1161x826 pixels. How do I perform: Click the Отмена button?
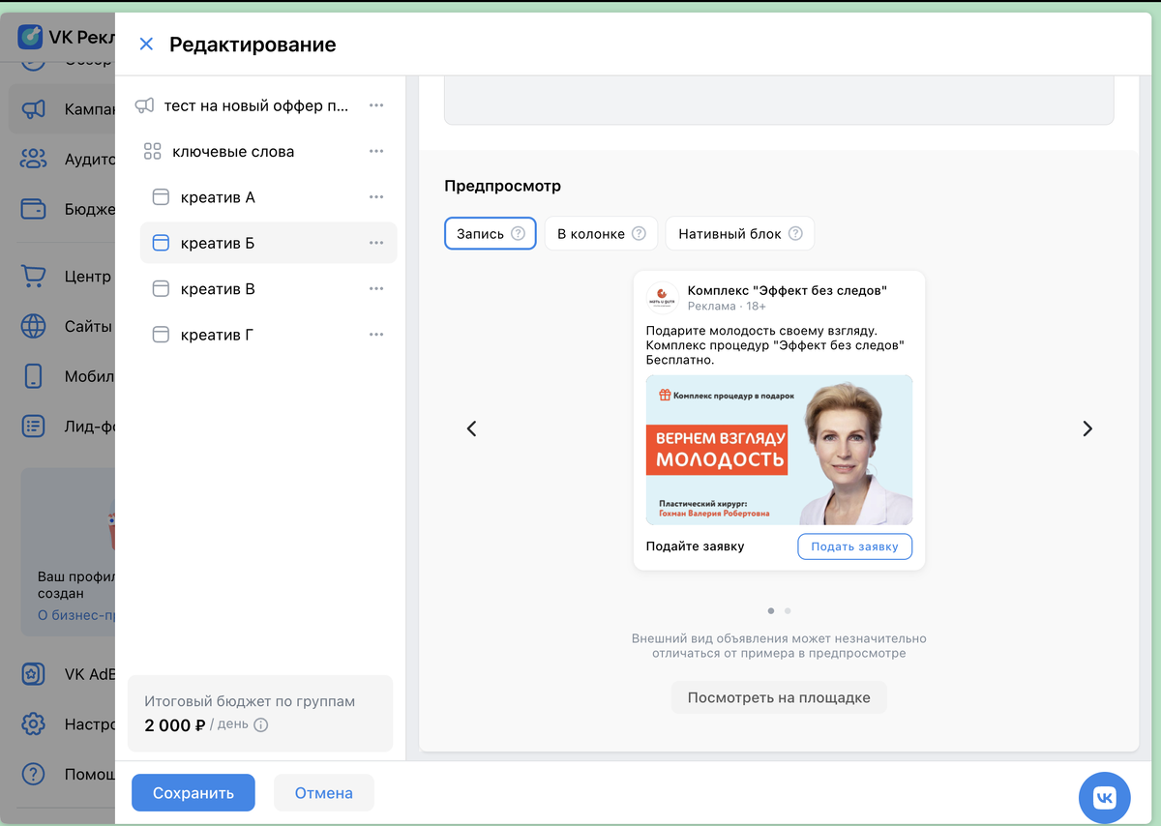[324, 793]
